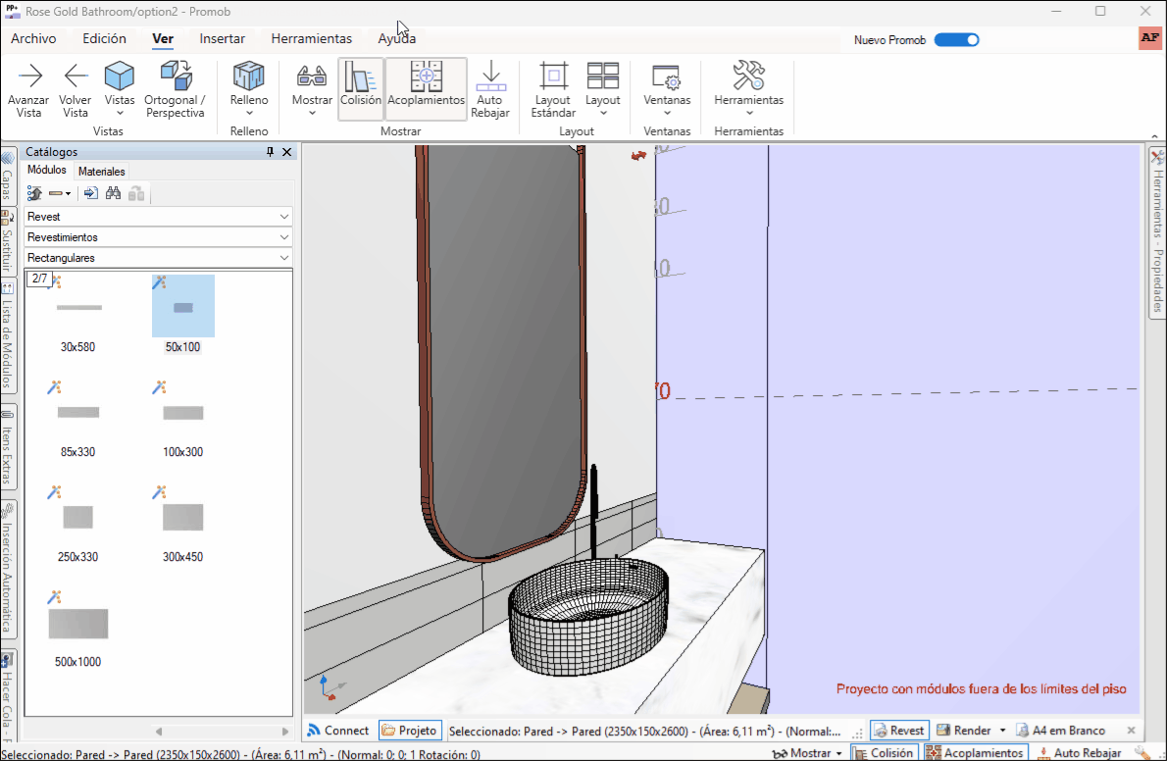
Task: Open catalog bar-style dropdown arrow
Action: (68, 193)
